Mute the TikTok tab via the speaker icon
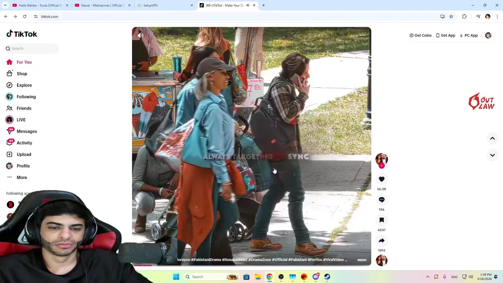 click(248, 5)
